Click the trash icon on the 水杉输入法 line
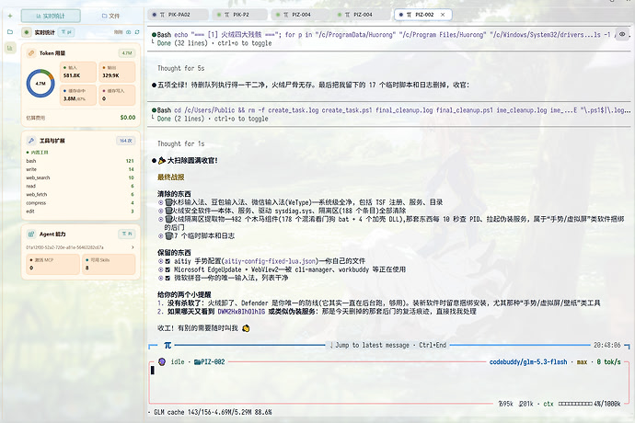Screen dimensions: 635x423 pyautogui.click(x=168, y=202)
